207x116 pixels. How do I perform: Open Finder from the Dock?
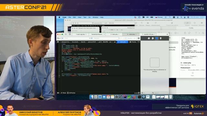coord(92,97)
